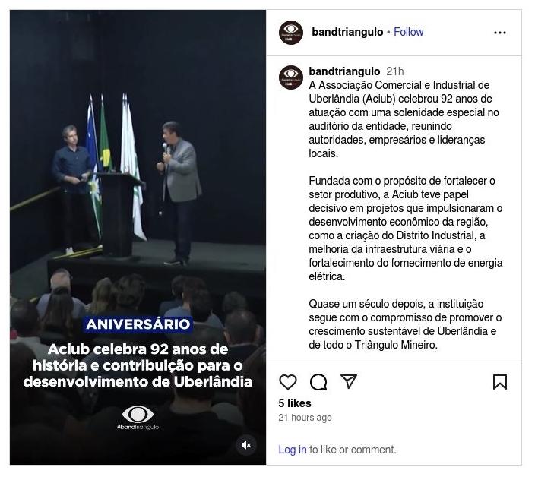Open bandtriangulo username in post header
Viewport: 535px width, 480px height.
(x=347, y=32)
